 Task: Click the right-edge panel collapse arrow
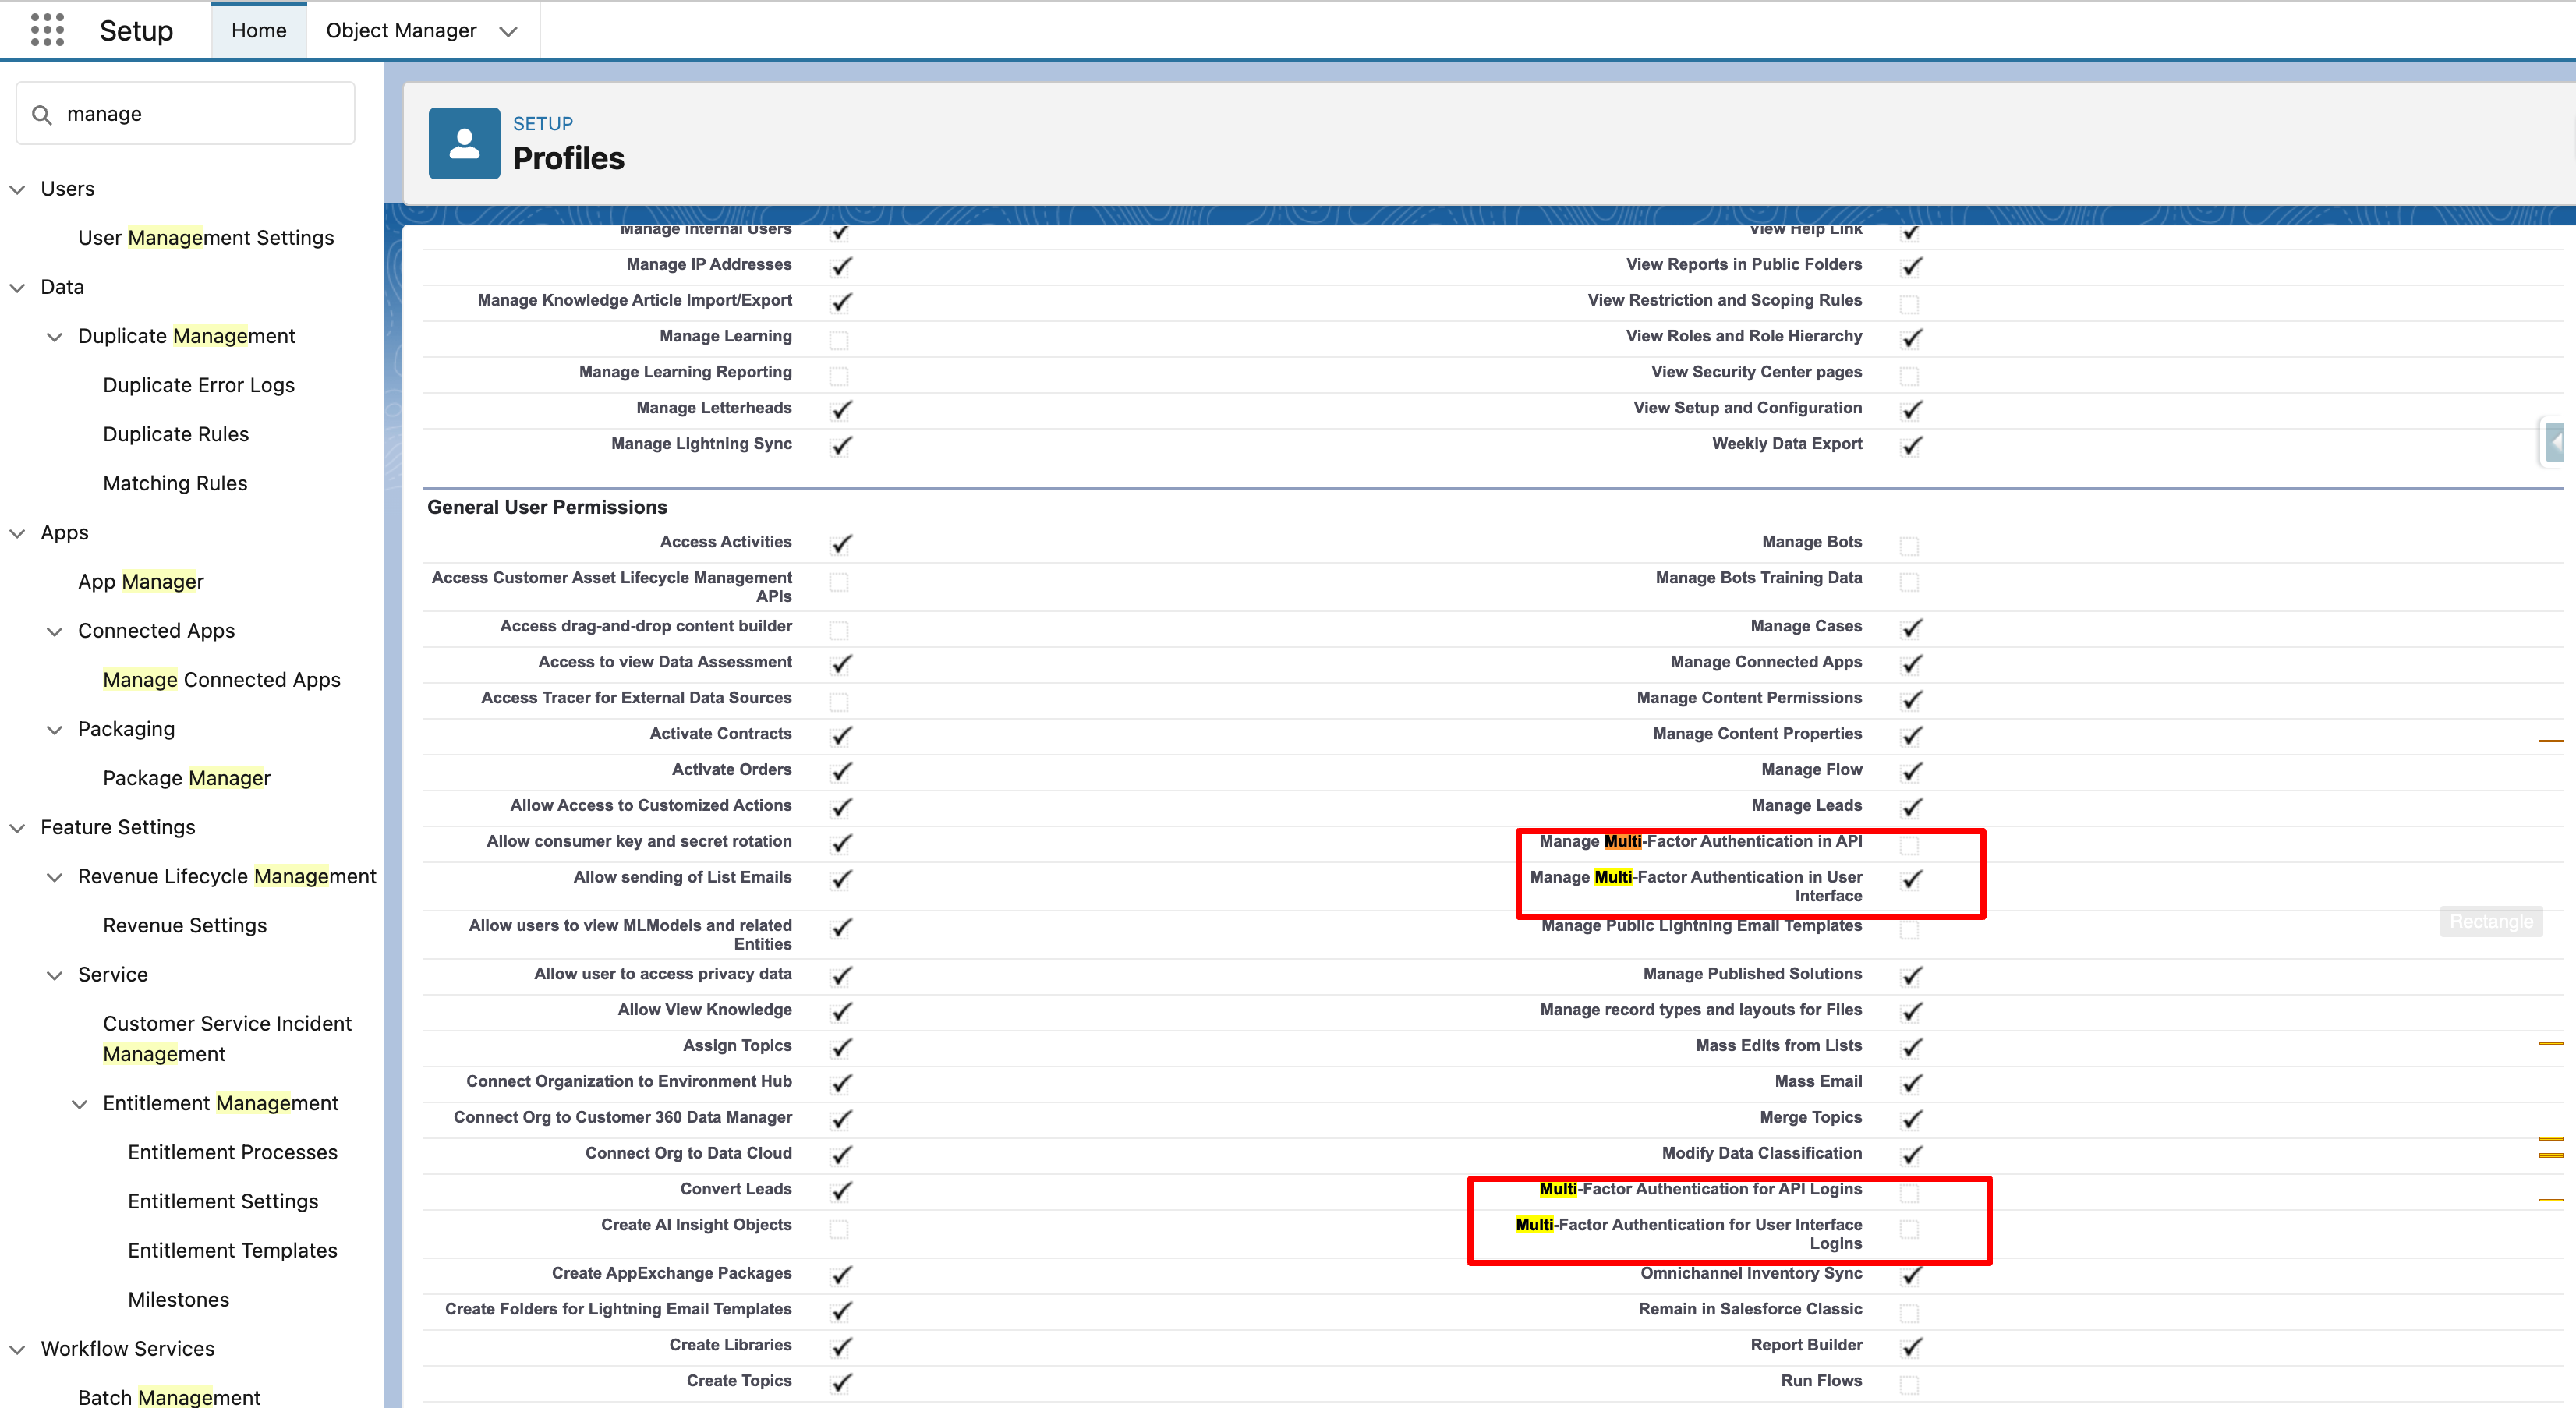(x=2556, y=442)
